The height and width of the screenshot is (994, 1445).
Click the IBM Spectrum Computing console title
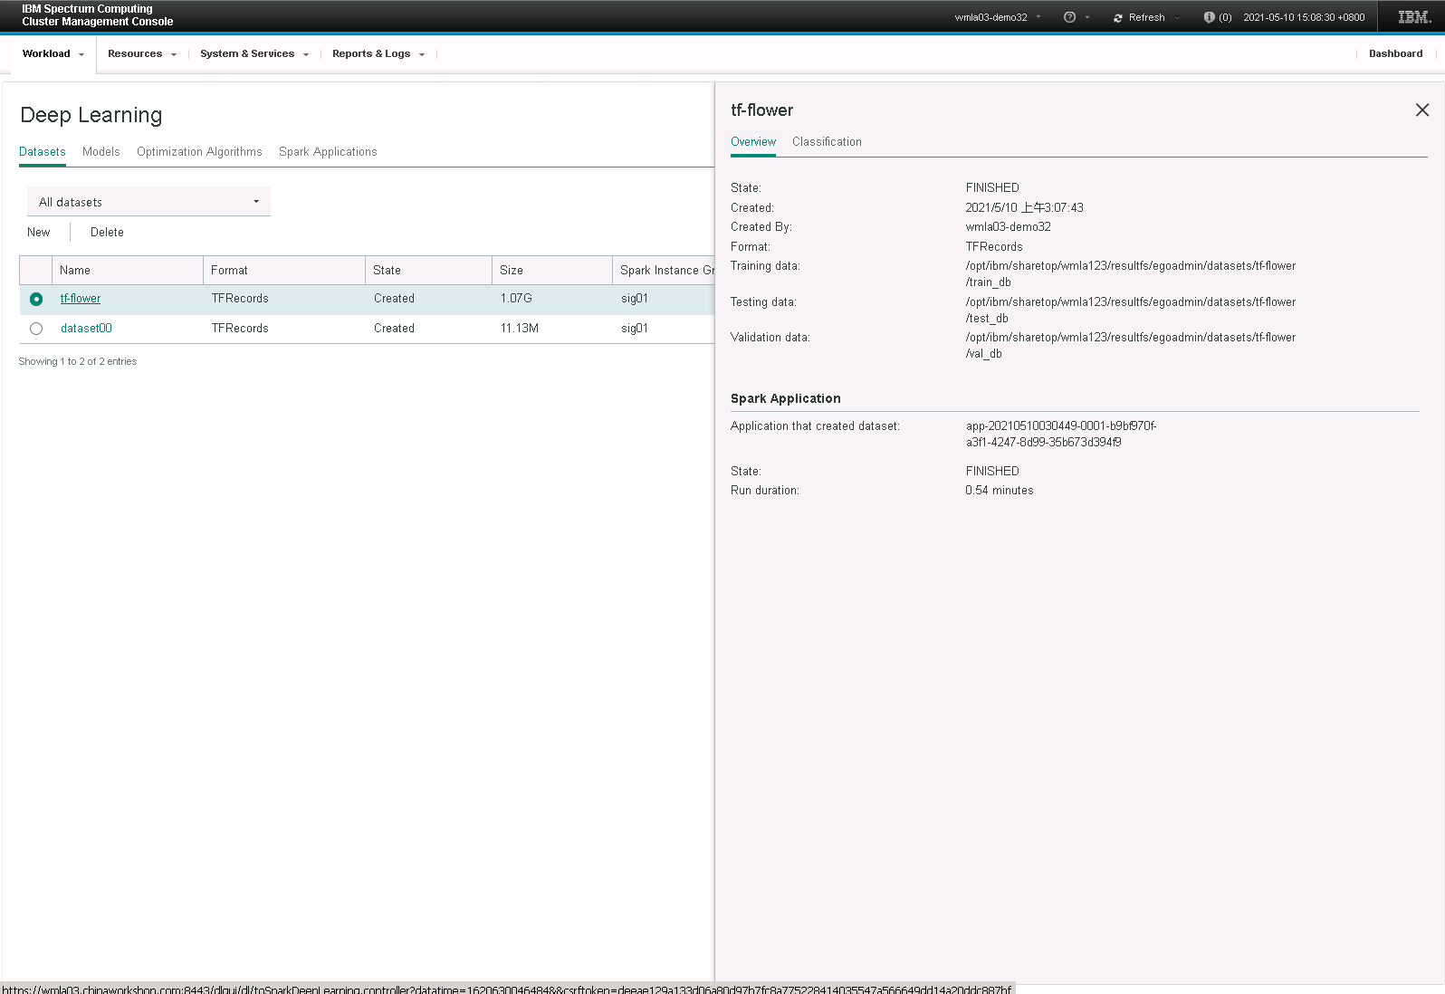tap(98, 15)
